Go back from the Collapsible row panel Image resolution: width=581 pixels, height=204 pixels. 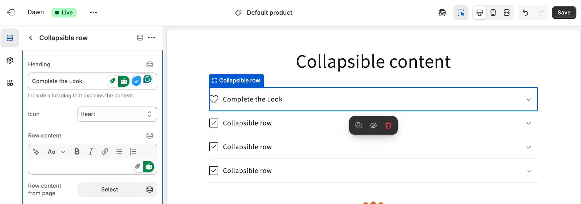pyautogui.click(x=31, y=38)
